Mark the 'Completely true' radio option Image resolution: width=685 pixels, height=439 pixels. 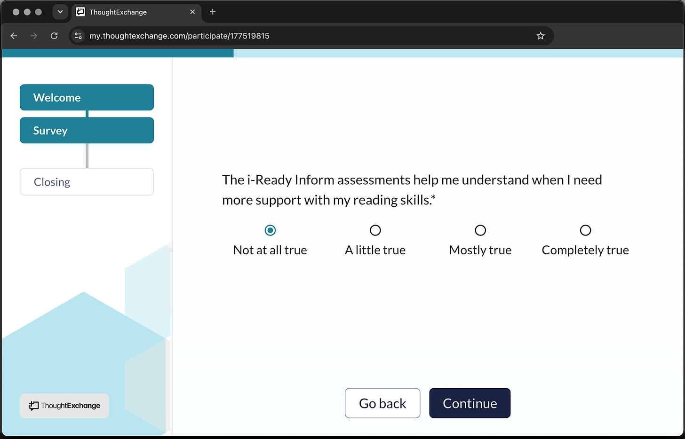point(585,230)
